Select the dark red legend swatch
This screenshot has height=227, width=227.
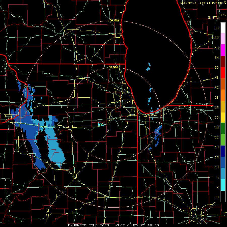[x=223, y=61]
